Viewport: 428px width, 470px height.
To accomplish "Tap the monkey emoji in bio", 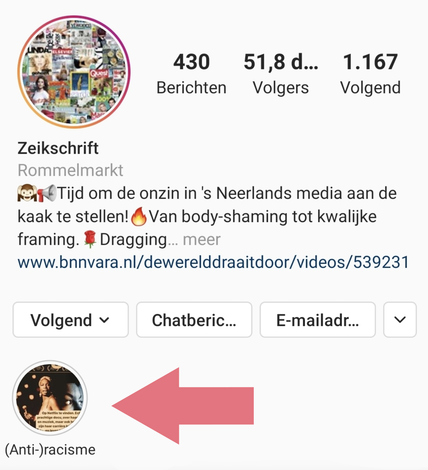I will 27,194.
